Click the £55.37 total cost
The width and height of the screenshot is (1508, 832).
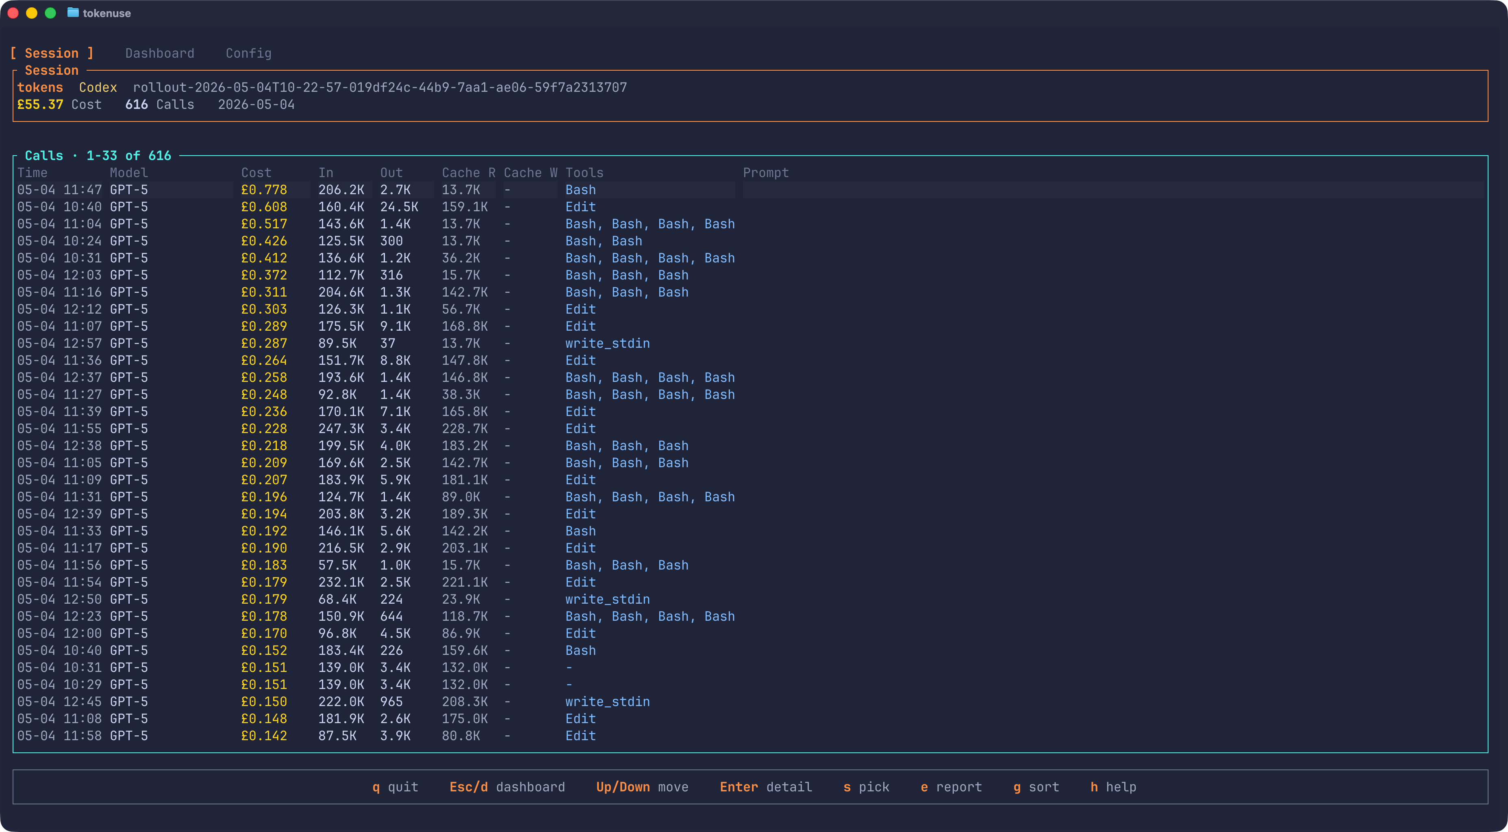pyautogui.click(x=40, y=104)
